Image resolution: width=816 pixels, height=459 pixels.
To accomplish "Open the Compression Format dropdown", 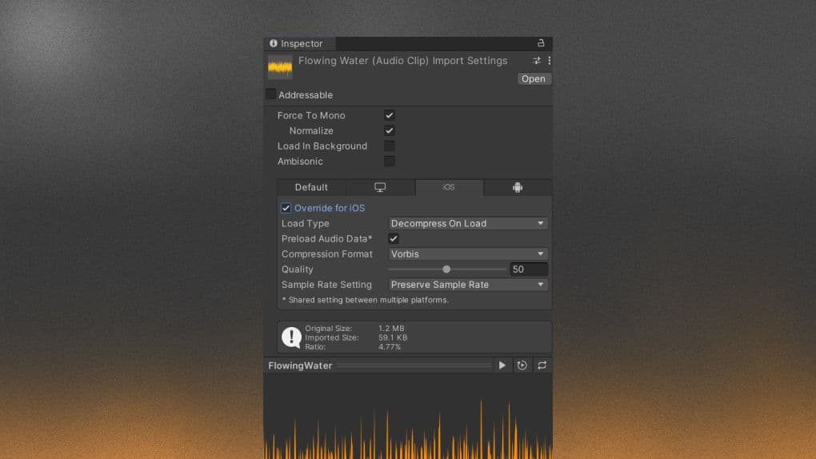I will pos(468,254).
